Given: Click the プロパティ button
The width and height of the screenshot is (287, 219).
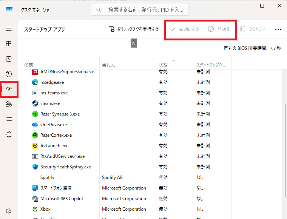Looking at the screenshot, I should point(253,29).
